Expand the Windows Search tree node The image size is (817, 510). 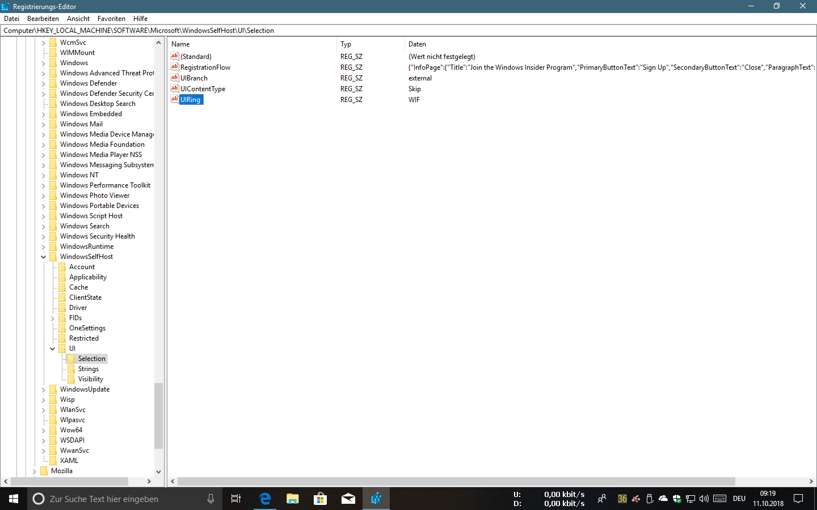[43, 226]
